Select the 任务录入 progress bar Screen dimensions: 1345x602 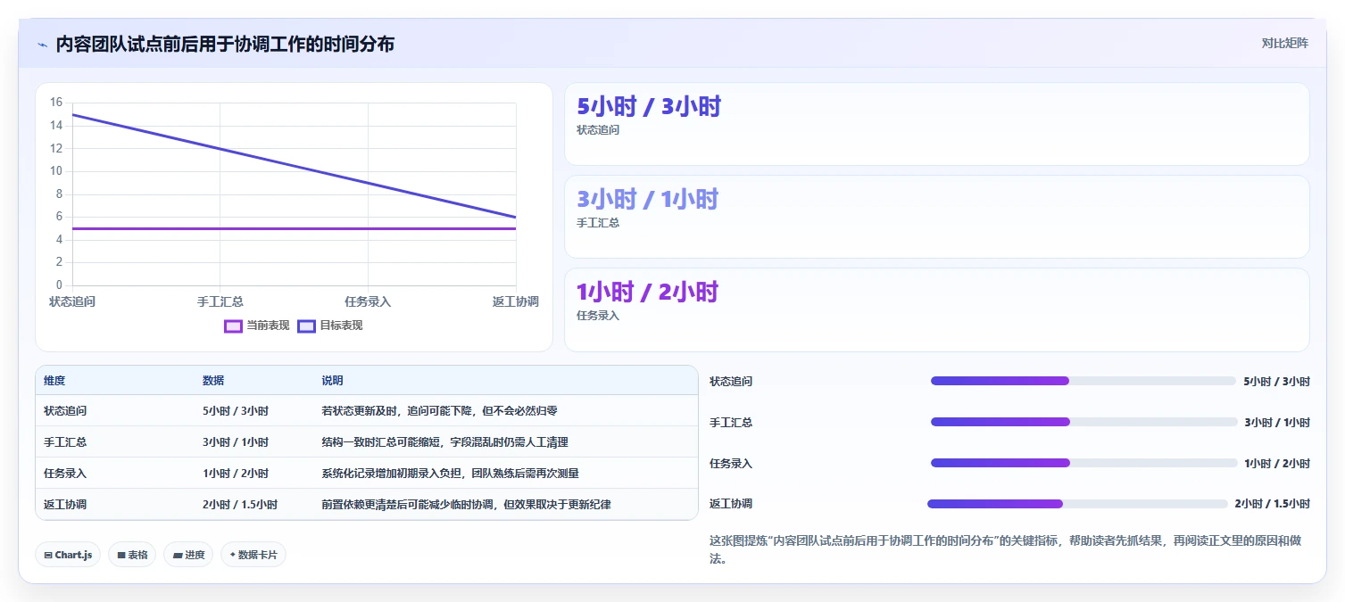[x=1083, y=463]
